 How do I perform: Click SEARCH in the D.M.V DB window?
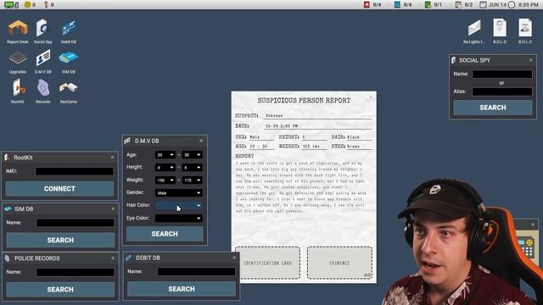click(x=165, y=234)
